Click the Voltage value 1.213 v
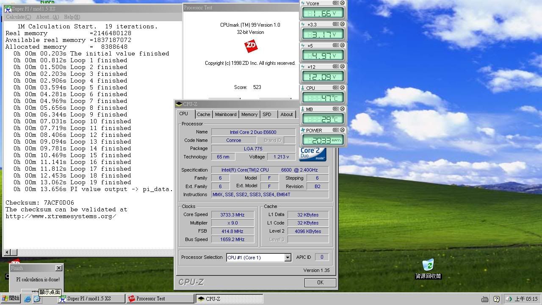 tap(281, 157)
